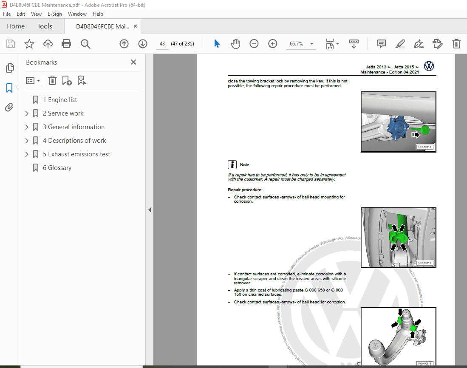
Task: Select the Hand pan tool
Action: click(x=235, y=44)
